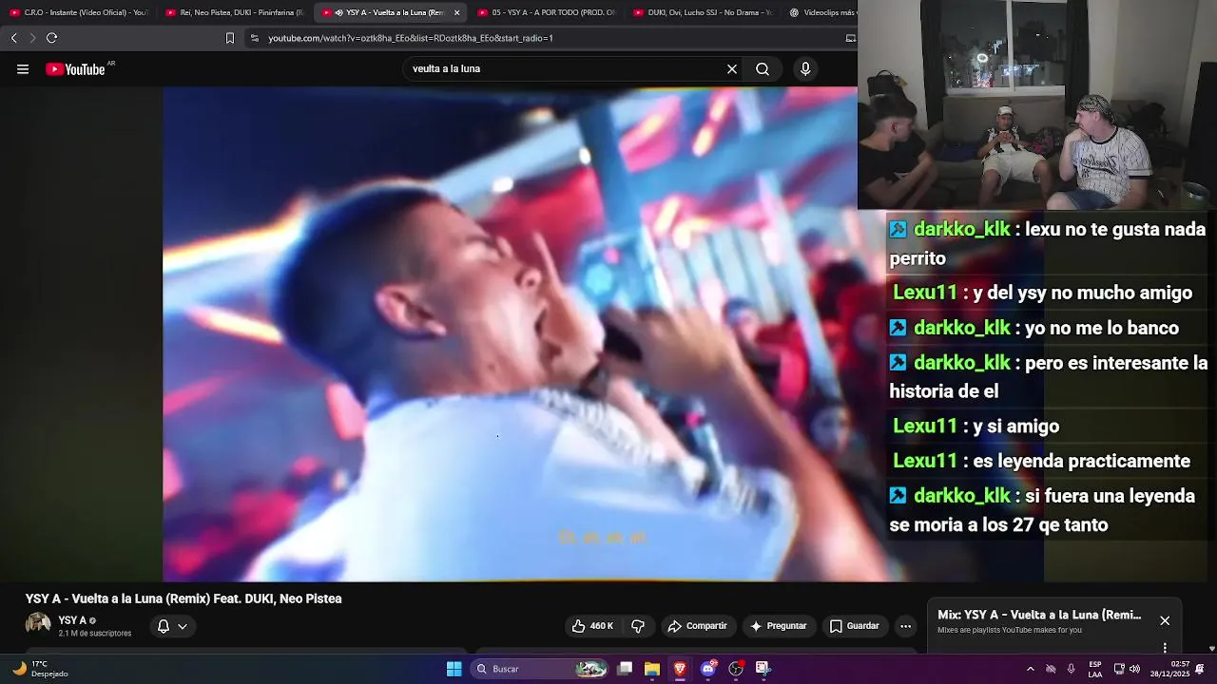Open the Preguntar AI button

click(x=778, y=626)
